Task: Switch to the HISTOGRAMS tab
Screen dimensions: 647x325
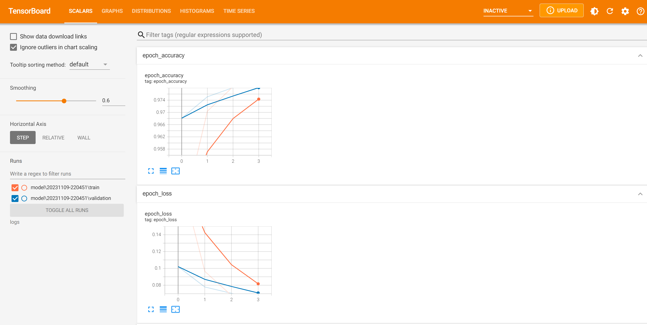Action: pos(197,11)
